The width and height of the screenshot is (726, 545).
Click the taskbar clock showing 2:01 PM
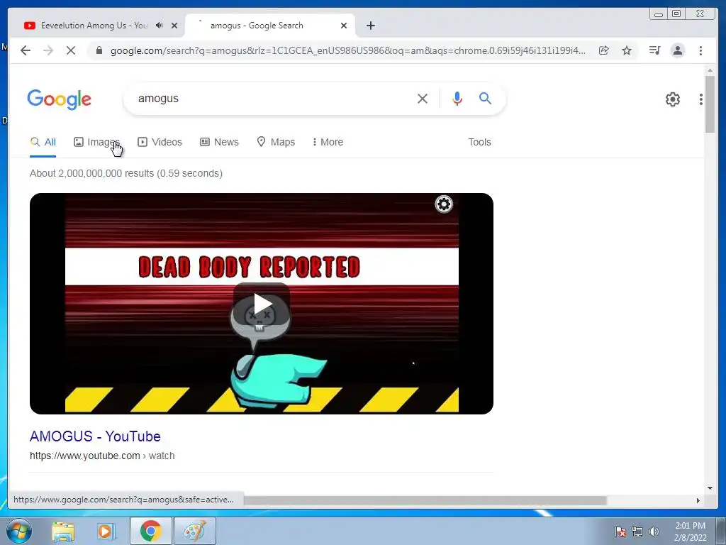click(x=690, y=532)
